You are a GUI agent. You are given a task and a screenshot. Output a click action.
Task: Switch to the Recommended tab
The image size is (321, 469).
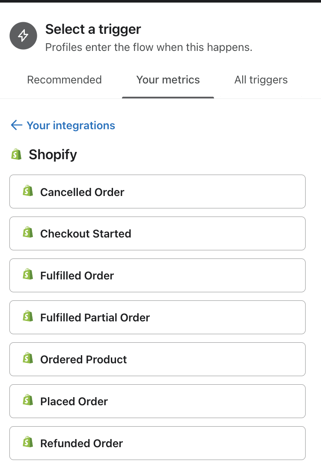64,80
